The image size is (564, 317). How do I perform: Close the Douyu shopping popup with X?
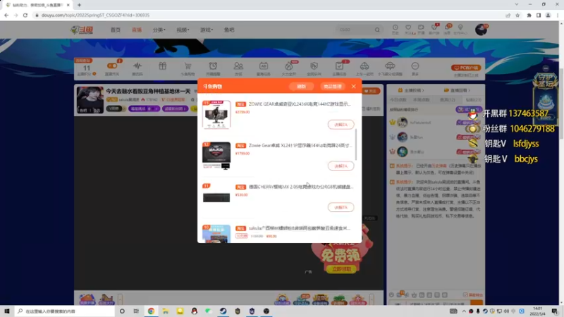coord(354,86)
